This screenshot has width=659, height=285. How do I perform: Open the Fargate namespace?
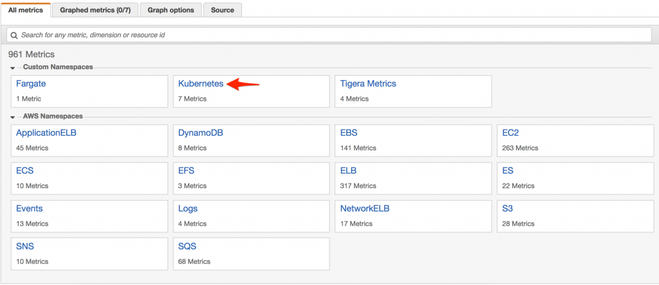pyautogui.click(x=31, y=83)
